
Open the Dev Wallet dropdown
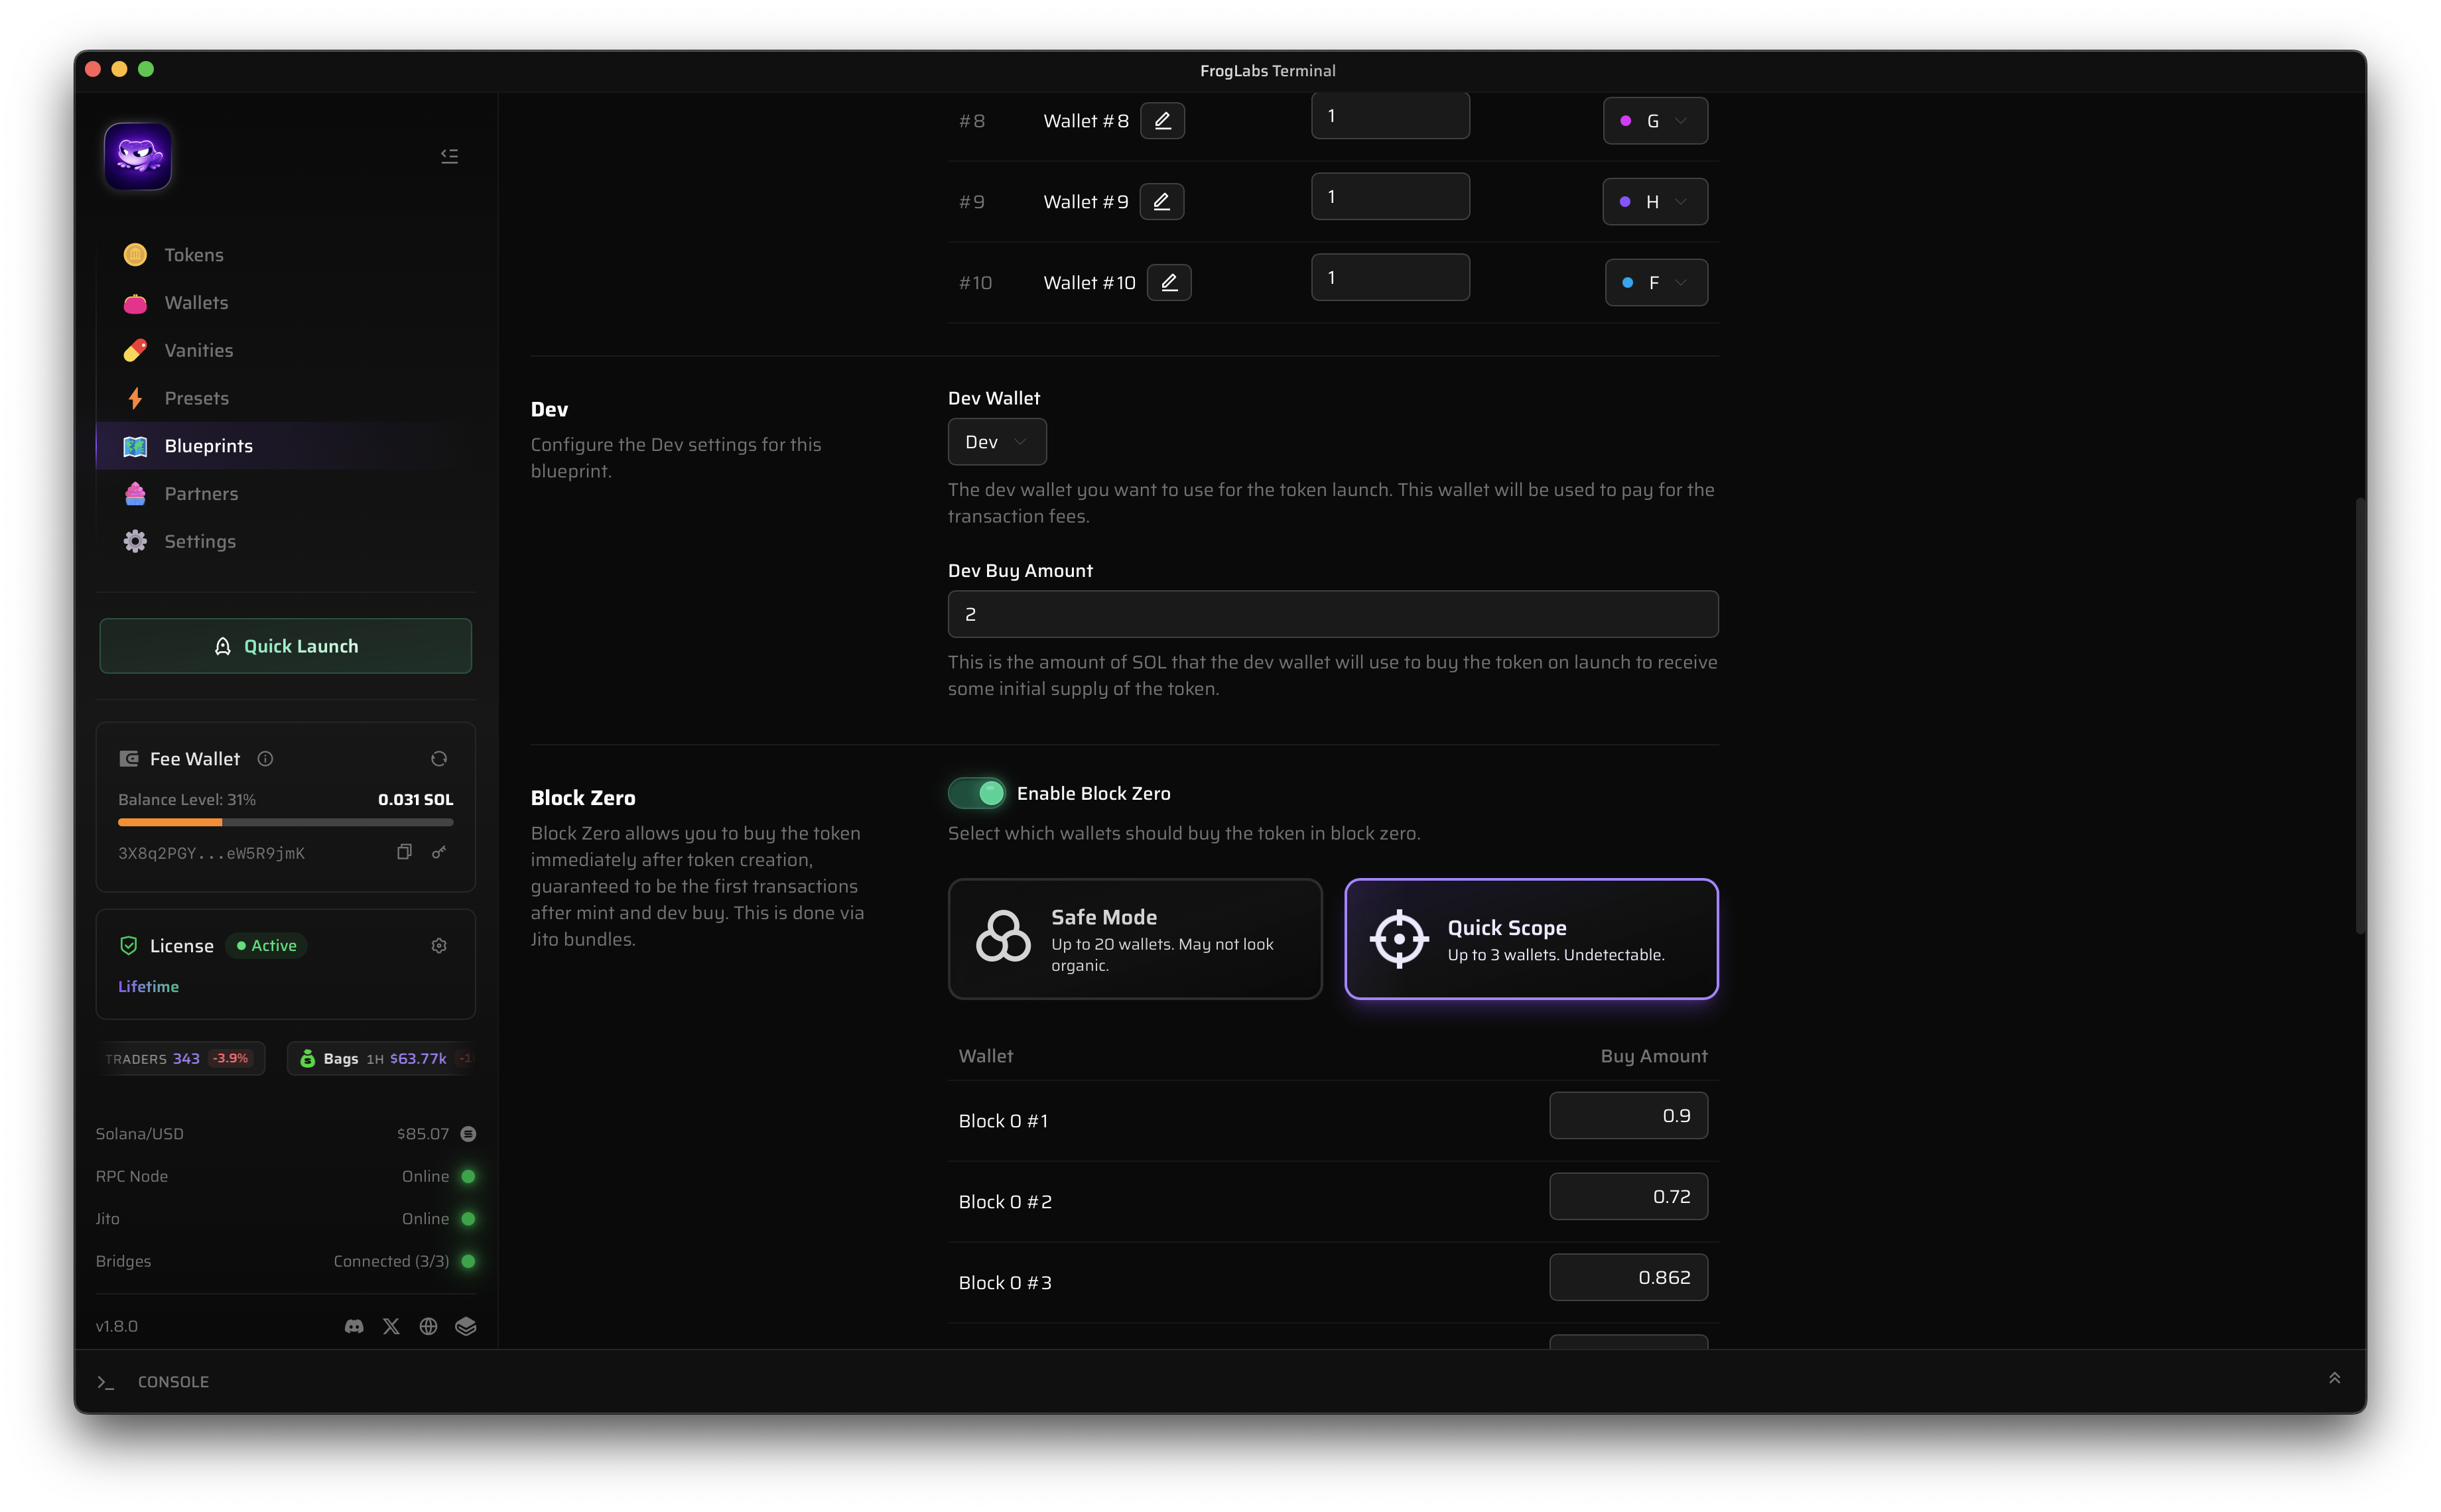coord(997,442)
